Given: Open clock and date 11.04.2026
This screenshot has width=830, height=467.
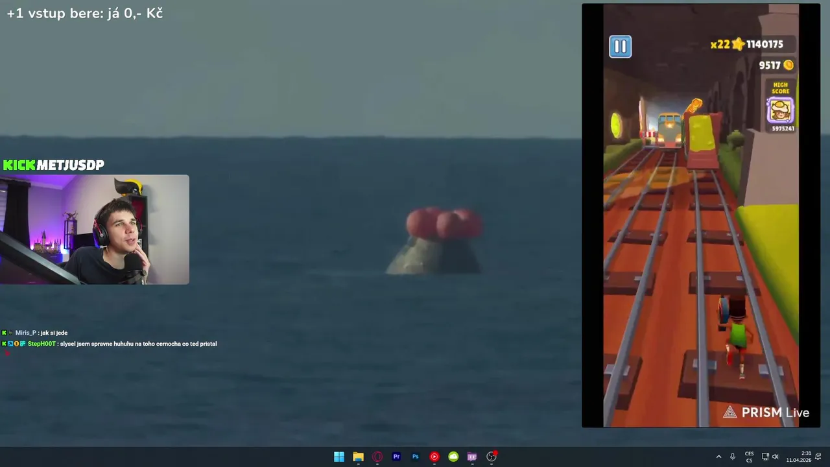Looking at the screenshot, I should 799,457.
